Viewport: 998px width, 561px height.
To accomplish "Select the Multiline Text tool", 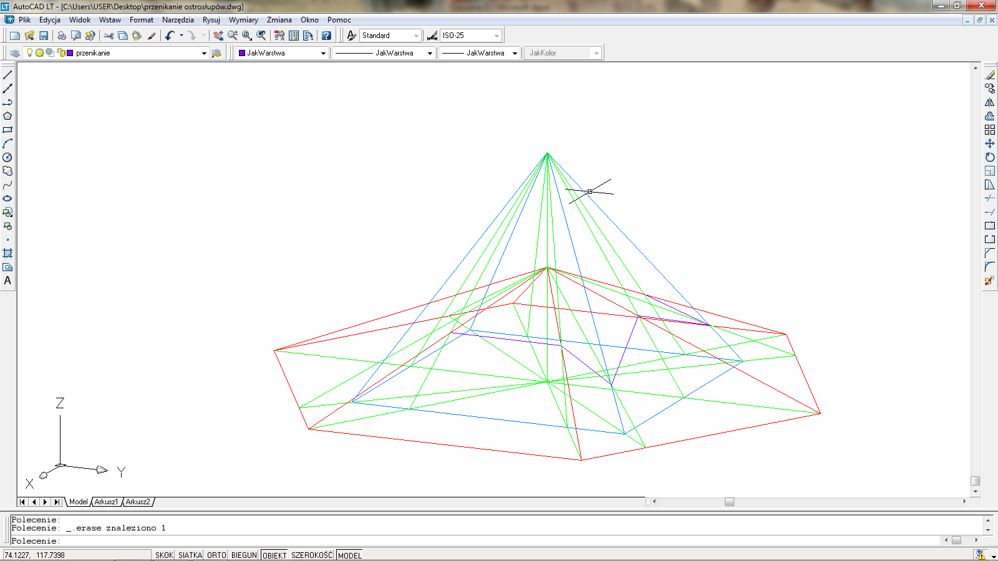I will click(x=7, y=280).
